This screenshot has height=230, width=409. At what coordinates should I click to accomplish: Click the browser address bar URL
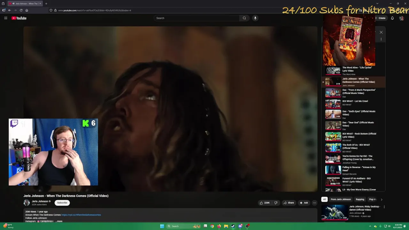pyautogui.click(x=95, y=10)
